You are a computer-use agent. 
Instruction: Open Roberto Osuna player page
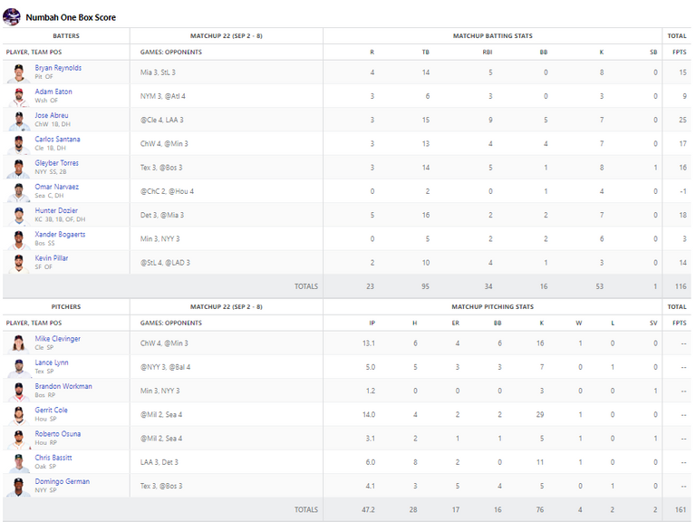point(58,434)
